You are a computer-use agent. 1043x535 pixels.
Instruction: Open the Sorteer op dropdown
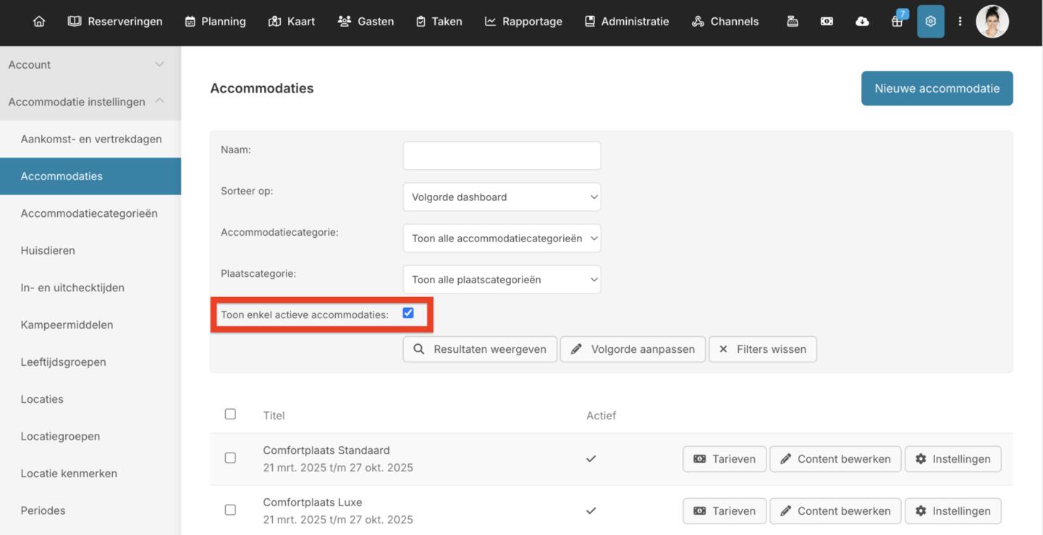(x=502, y=197)
